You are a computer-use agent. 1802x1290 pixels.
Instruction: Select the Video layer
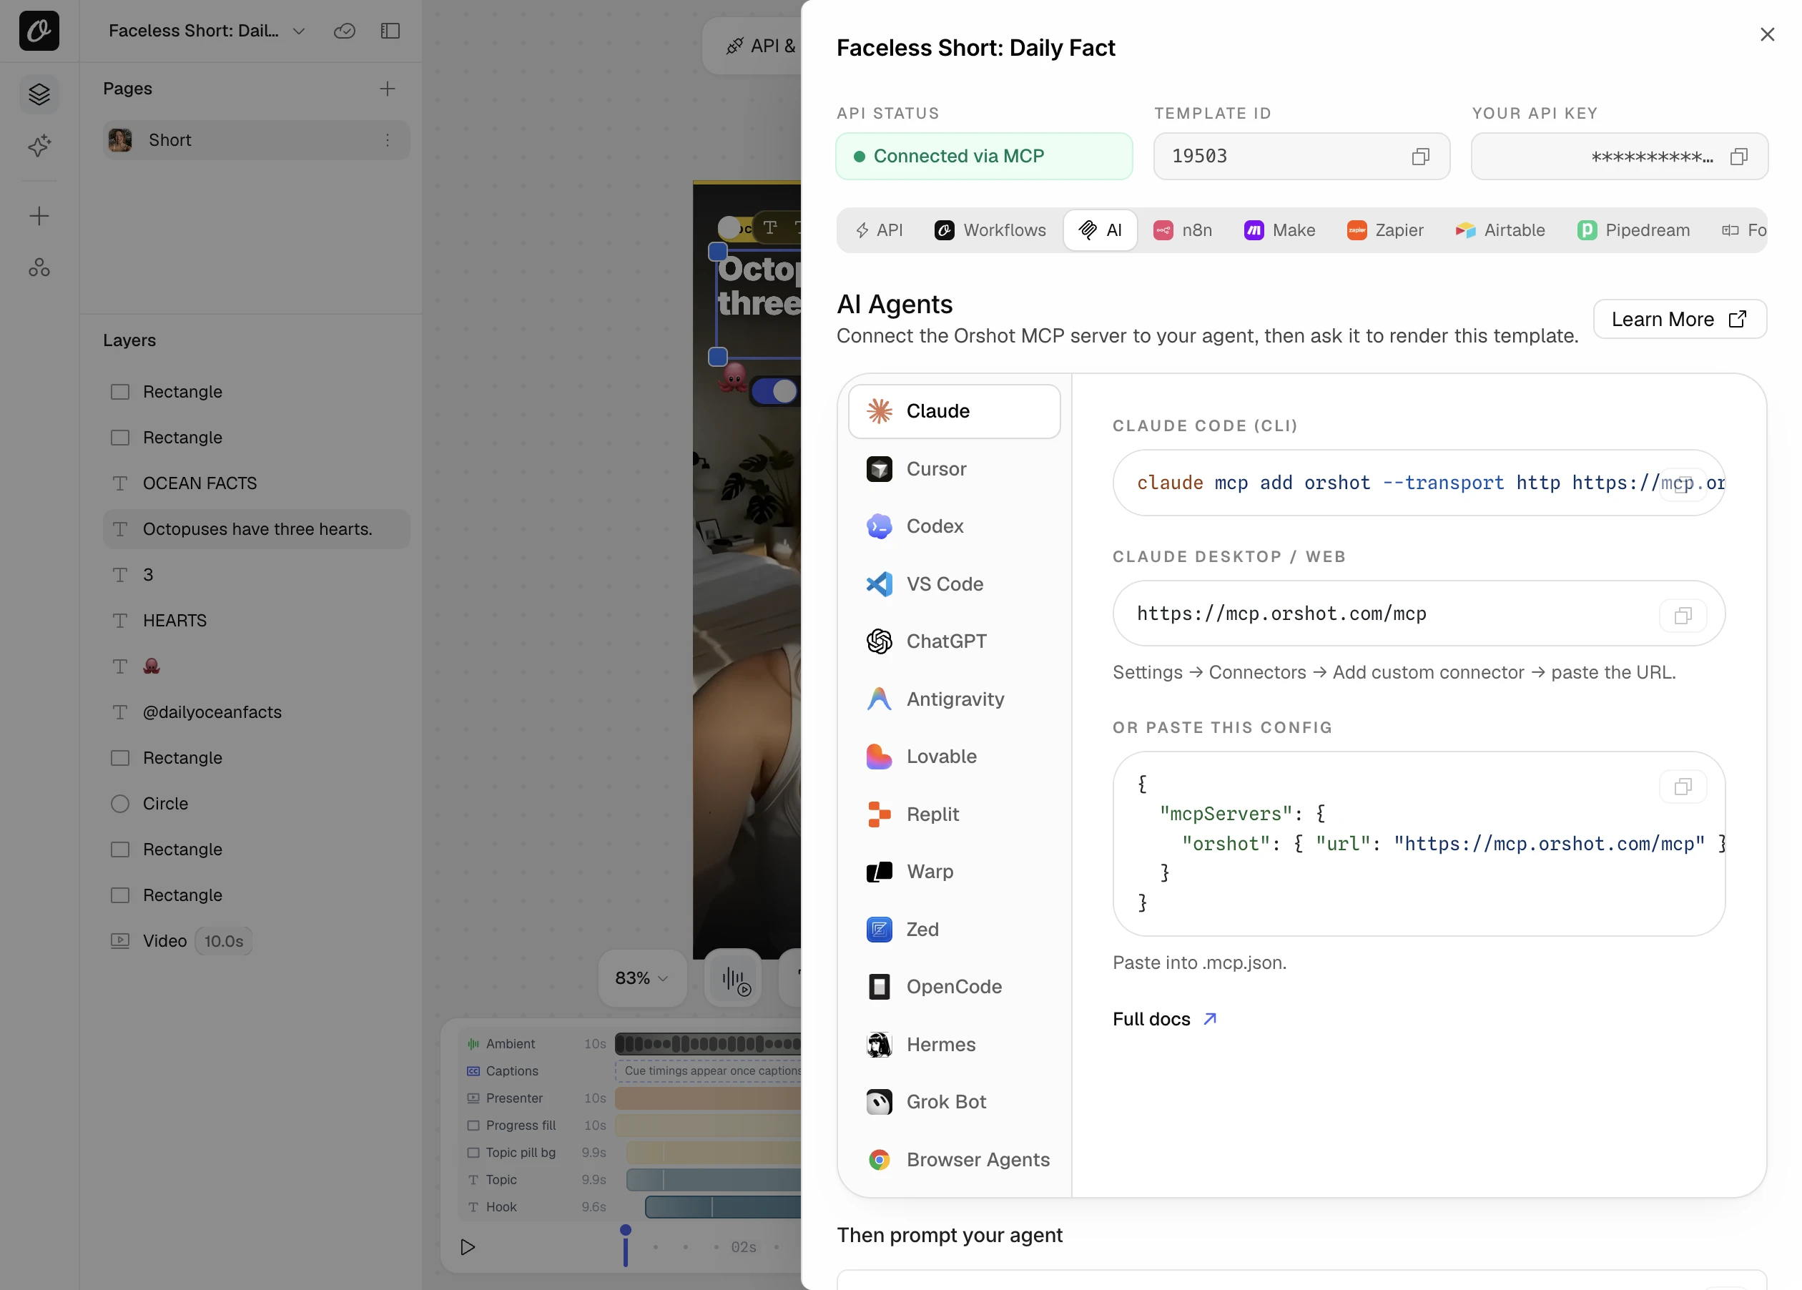tap(256, 941)
